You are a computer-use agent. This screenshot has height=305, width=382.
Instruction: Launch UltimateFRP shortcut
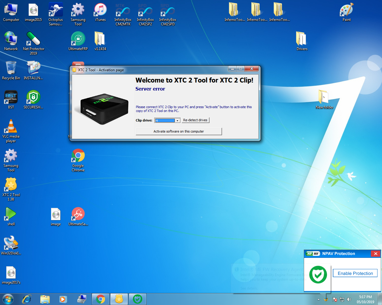pyautogui.click(x=78, y=41)
